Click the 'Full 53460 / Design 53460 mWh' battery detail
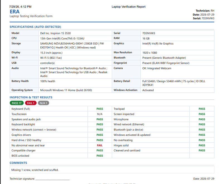 174,83
